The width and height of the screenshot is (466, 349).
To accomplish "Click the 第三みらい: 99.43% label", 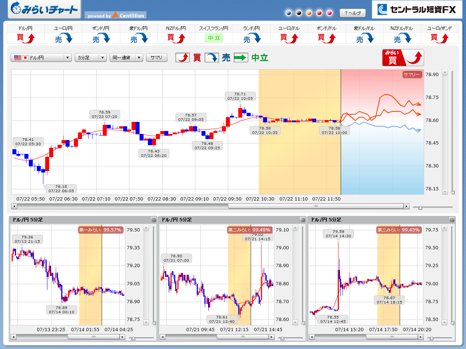I will (x=399, y=230).
